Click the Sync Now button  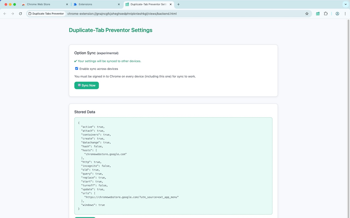tap(86, 85)
